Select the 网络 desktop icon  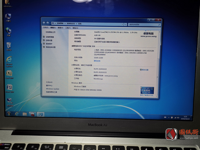8,32
